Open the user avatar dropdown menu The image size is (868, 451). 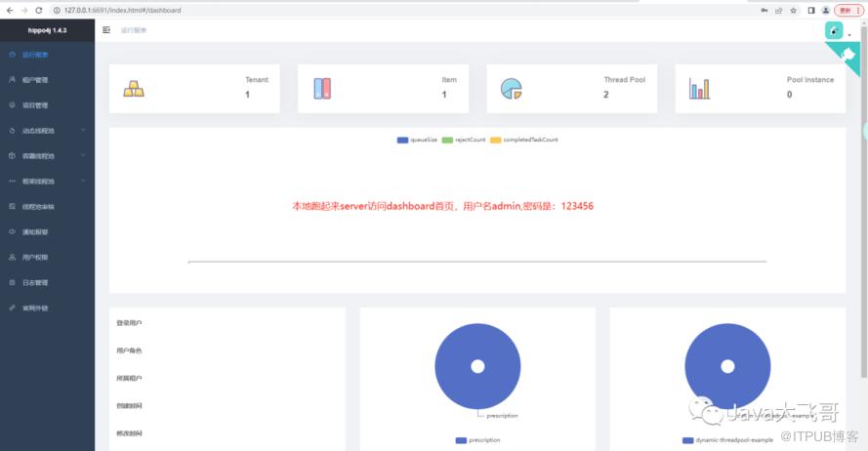click(x=837, y=31)
